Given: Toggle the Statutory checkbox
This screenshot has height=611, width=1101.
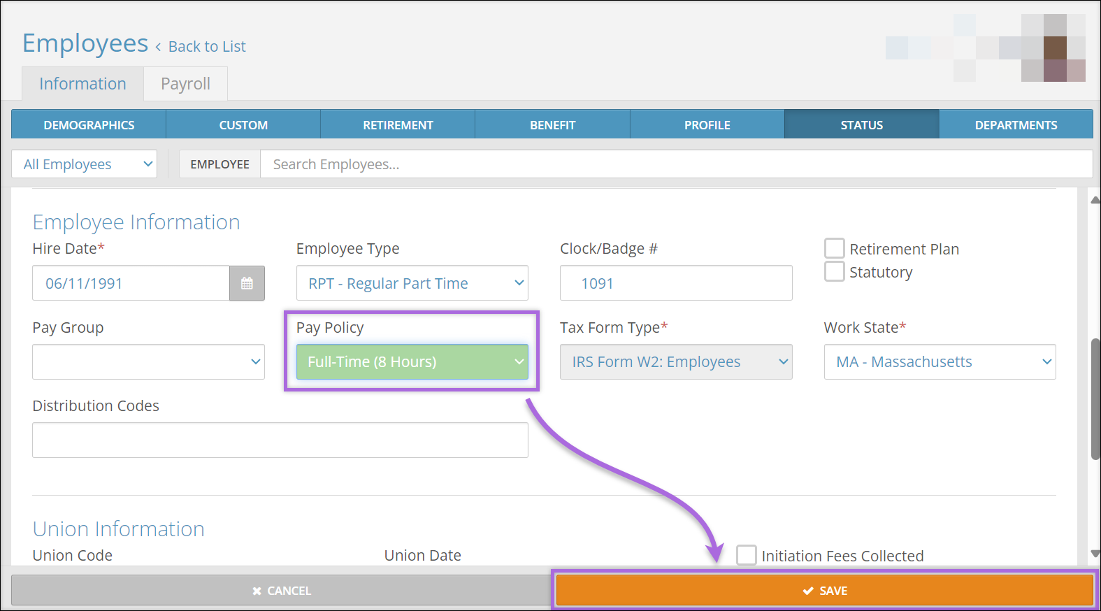Looking at the screenshot, I should (x=834, y=271).
